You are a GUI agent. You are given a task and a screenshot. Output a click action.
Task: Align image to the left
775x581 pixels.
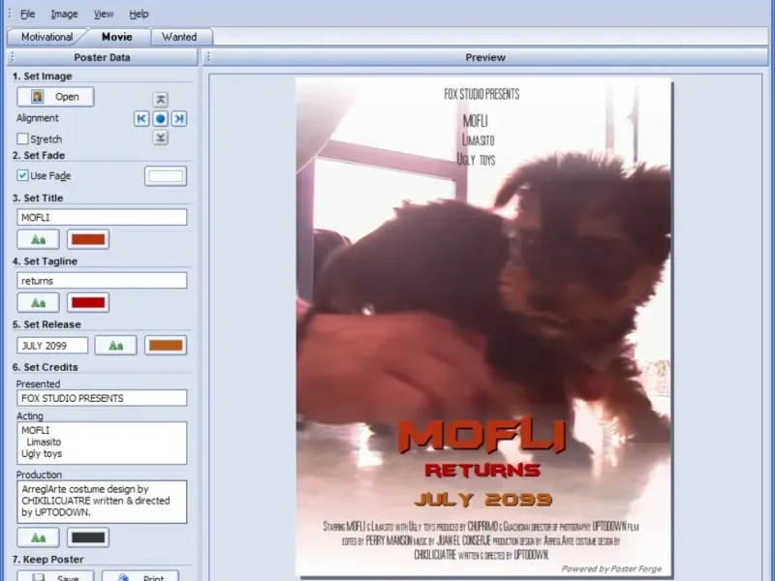(141, 118)
